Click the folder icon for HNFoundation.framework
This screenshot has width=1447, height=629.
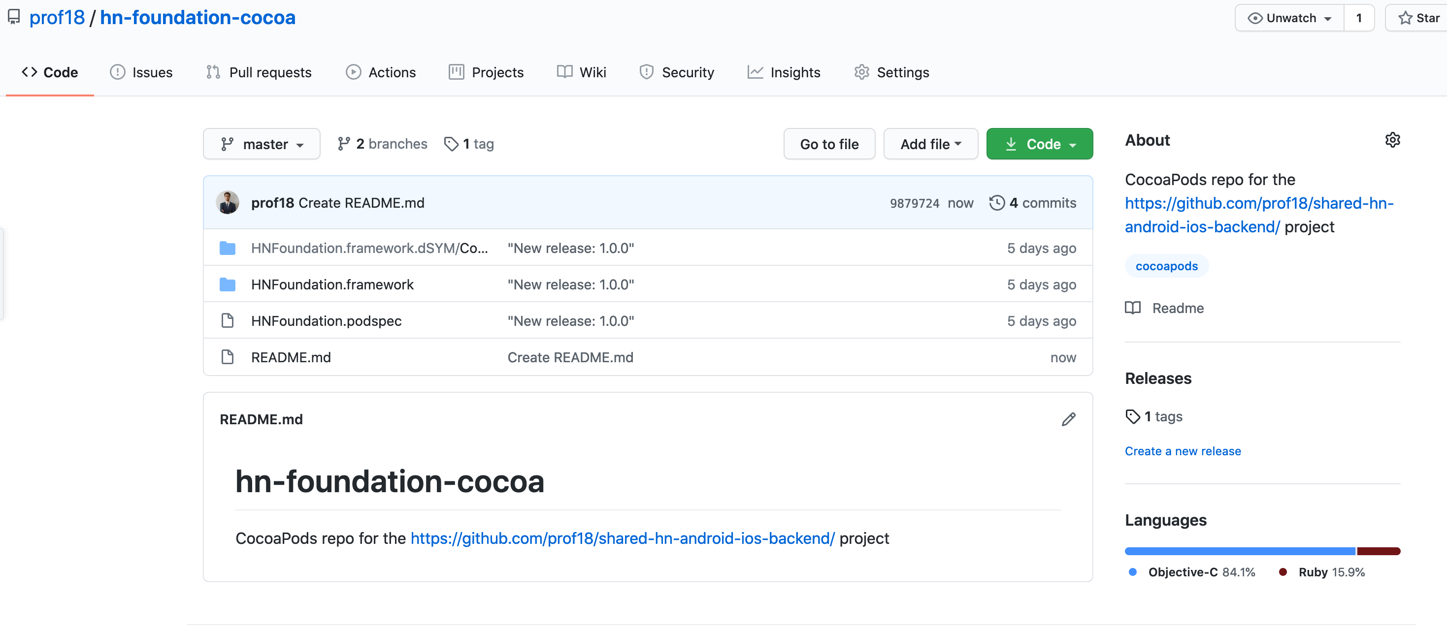point(228,284)
